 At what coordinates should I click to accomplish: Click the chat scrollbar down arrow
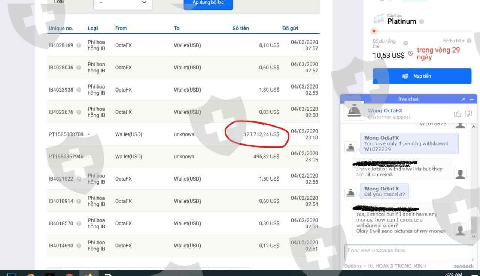(473, 237)
